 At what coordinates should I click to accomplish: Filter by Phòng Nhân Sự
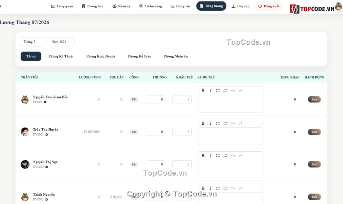click(176, 56)
